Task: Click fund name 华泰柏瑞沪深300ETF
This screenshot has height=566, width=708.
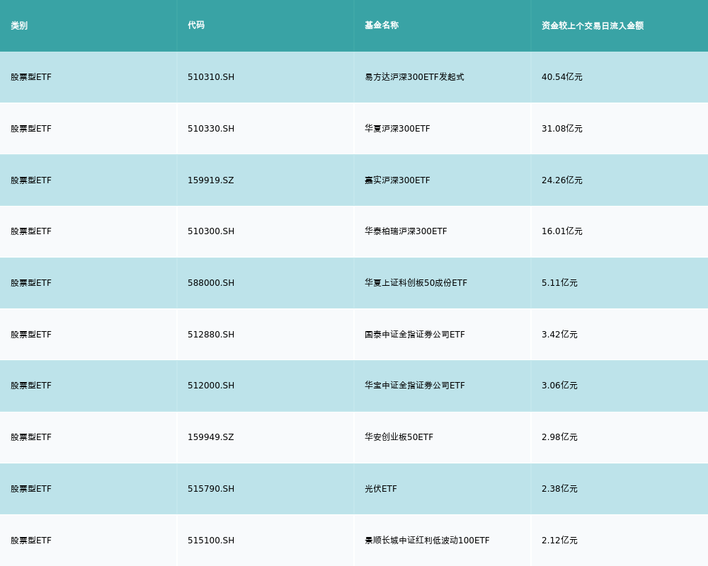Action: (406, 231)
